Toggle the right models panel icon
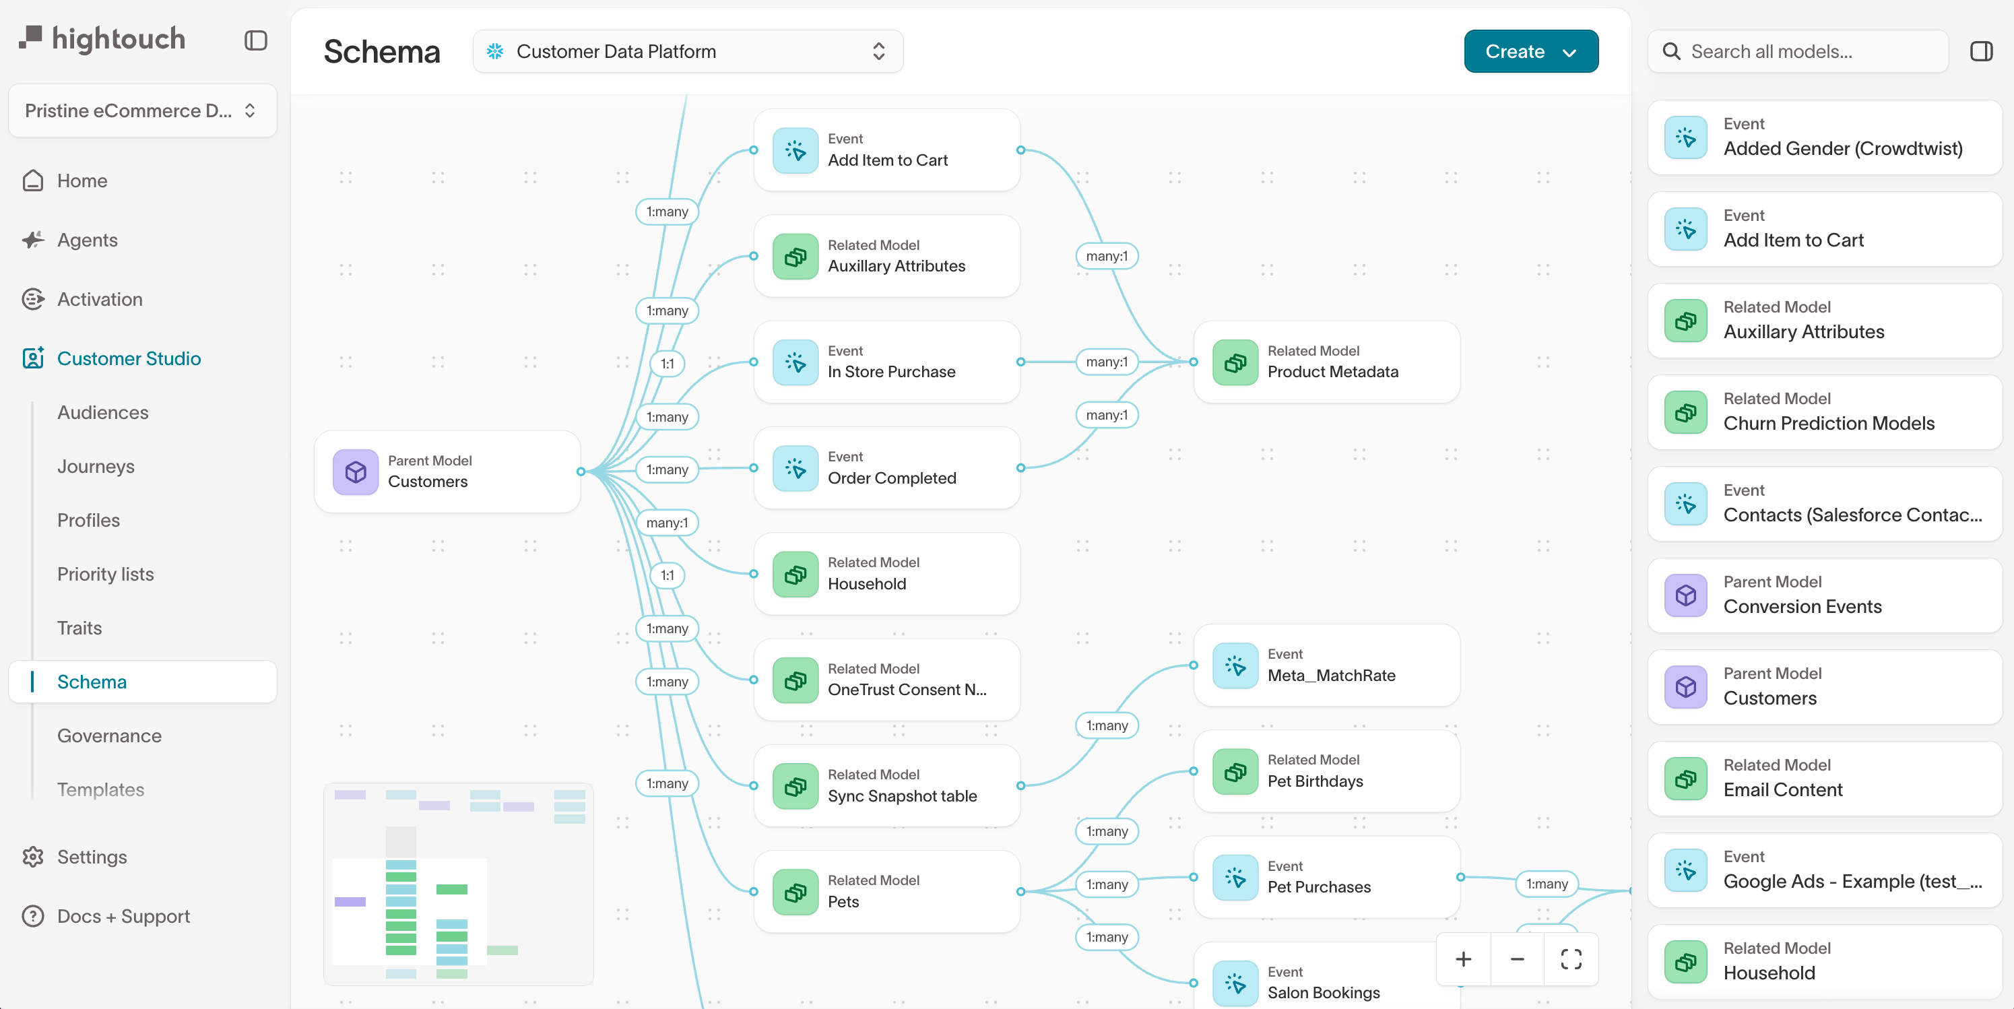2014x1009 pixels. [1981, 52]
